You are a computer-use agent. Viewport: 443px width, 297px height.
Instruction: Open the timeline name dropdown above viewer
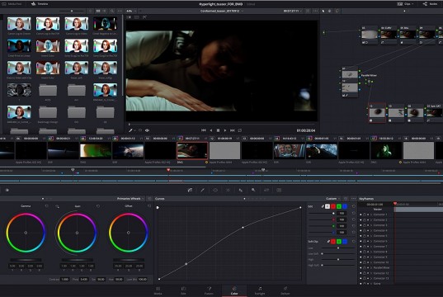222,11
